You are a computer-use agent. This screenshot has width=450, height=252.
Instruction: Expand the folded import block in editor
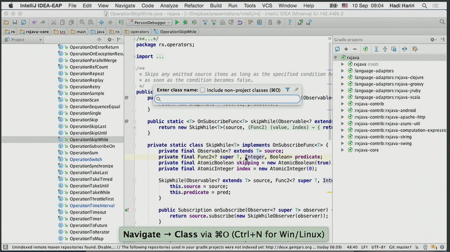pos(135,57)
